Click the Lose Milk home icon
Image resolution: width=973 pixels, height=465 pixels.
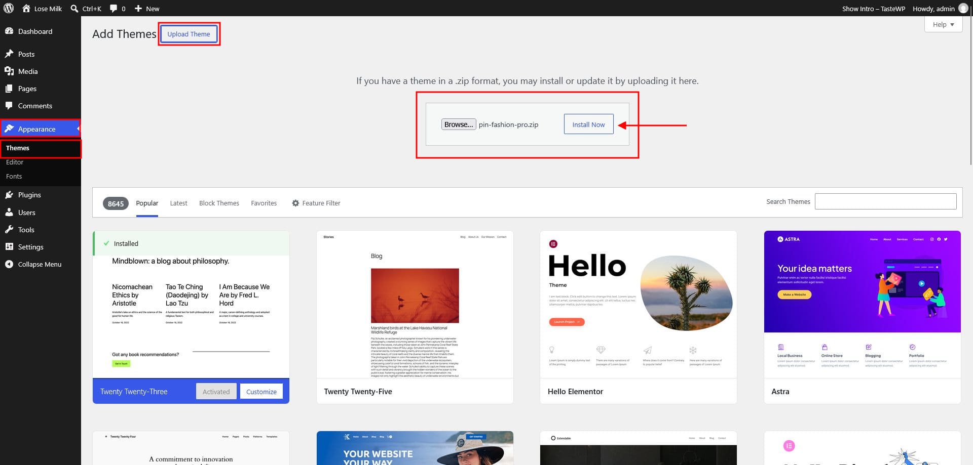26,8
